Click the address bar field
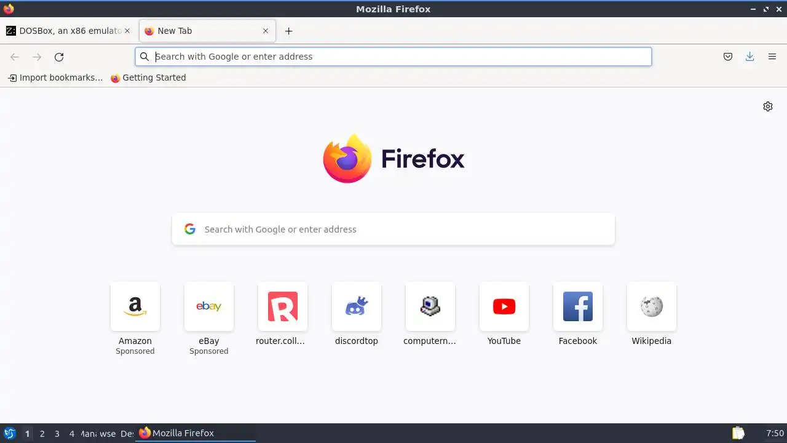787x443 pixels. pyautogui.click(x=393, y=57)
